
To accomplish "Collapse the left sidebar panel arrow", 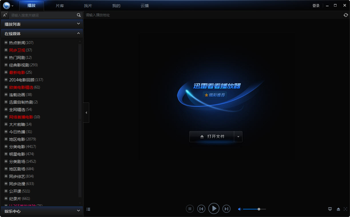I will point(86,112).
